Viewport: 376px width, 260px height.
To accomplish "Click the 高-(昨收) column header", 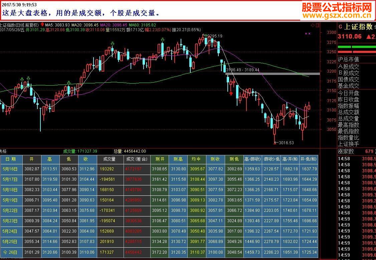I will 252,159.
